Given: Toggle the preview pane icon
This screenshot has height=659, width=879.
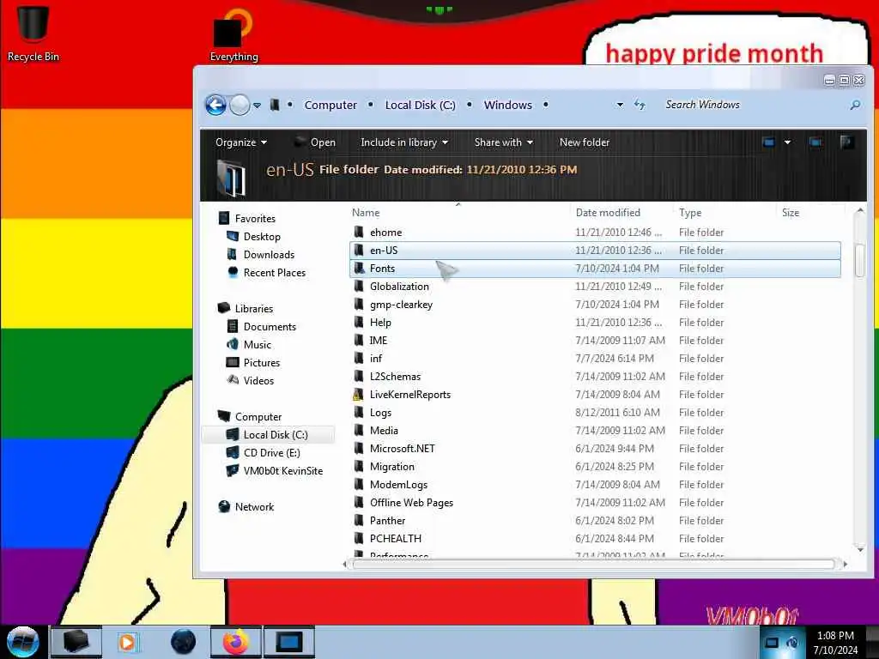Looking at the screenshot, I should pos(815,142).
